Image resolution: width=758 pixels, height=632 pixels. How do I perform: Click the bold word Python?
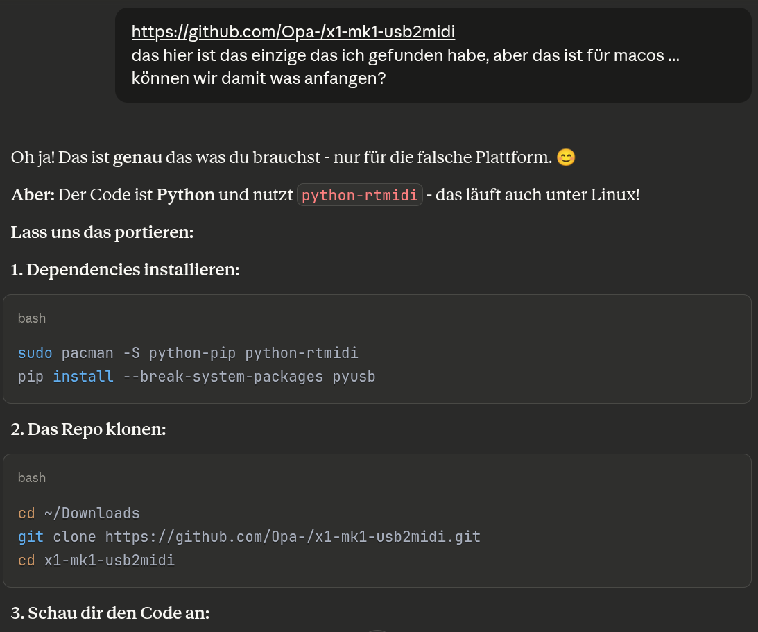point(185,195)
